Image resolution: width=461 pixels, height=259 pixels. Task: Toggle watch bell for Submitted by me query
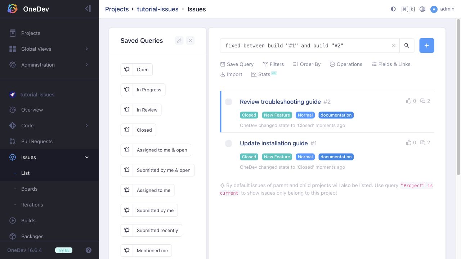pyautogui.click(x=127, y=210)
